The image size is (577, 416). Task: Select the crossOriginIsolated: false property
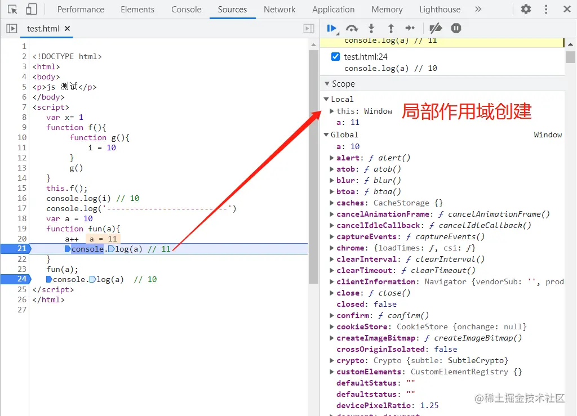coord(397,349)
